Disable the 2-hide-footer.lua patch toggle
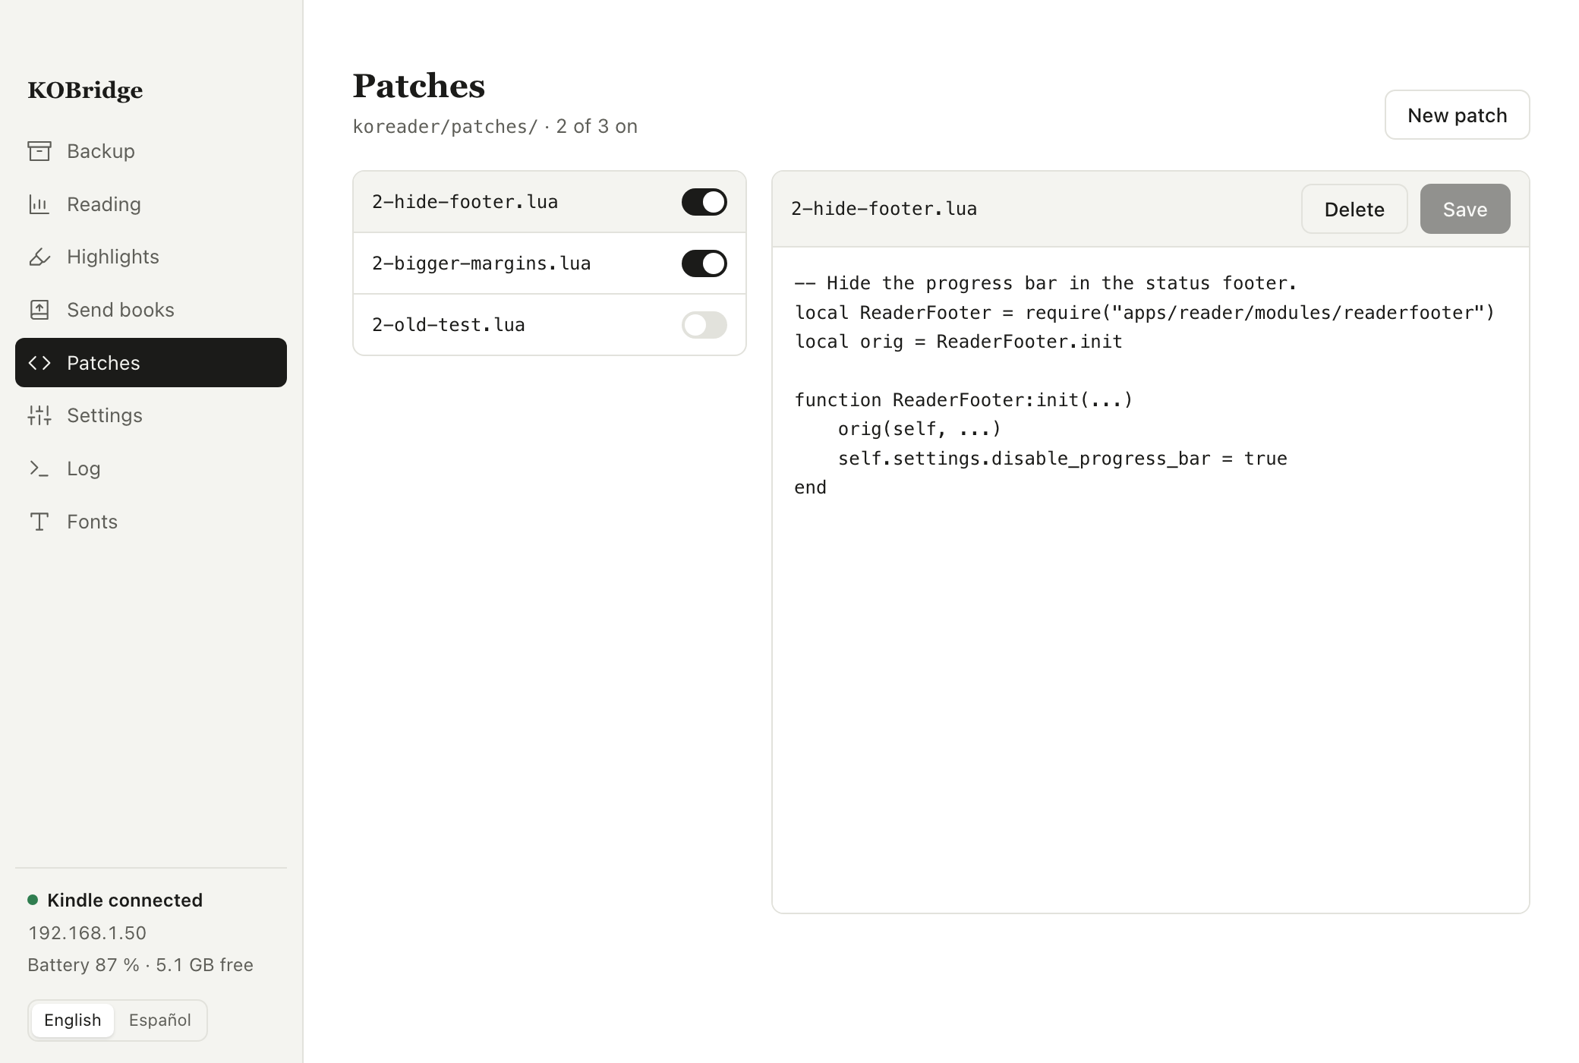The width and height of the screenshot is (1579, 1063). pos(704,202)
